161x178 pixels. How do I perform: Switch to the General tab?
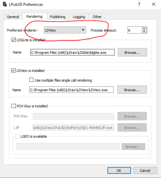coord(13,17)
